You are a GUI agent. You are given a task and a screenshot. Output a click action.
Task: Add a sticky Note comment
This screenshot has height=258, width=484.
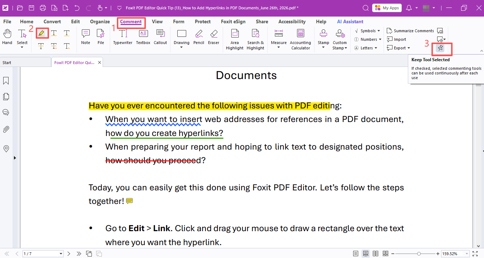point(86,37)
